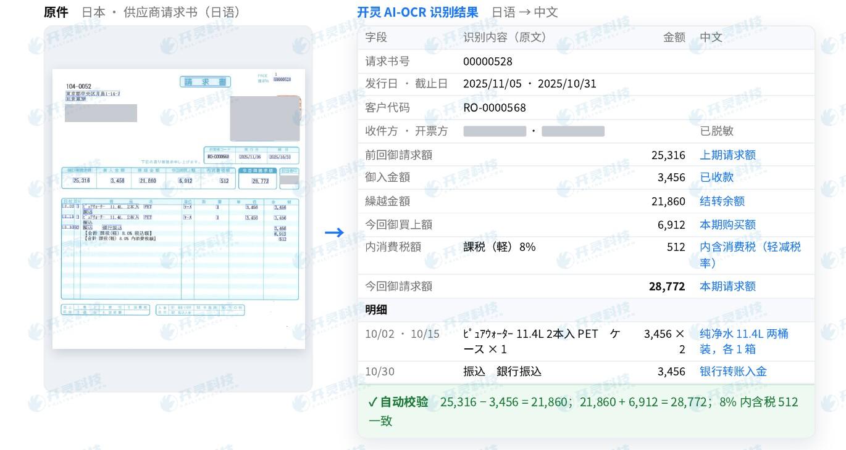
Task: Open the scanned invoice document thumbnail
Action: coord(178,209)
